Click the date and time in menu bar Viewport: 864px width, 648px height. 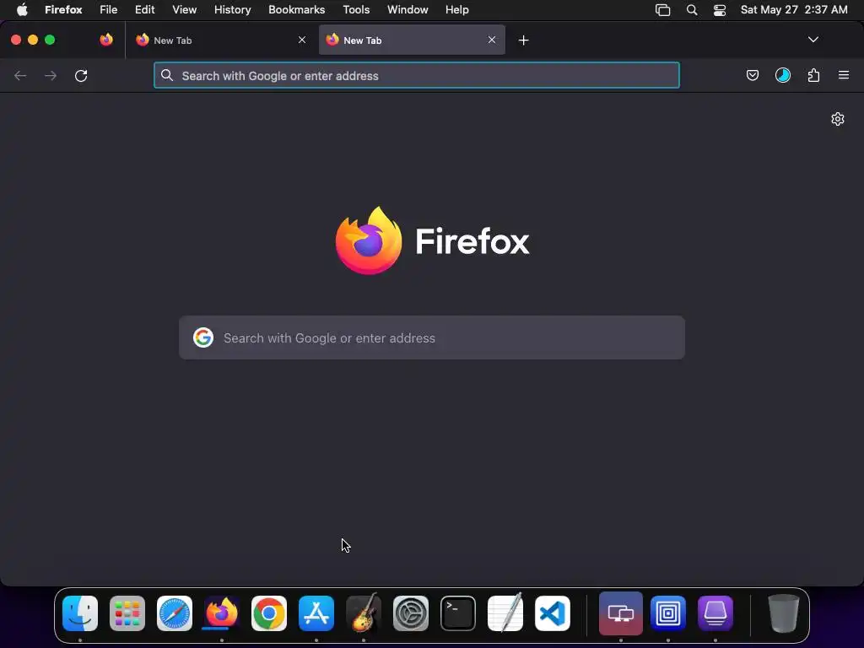click(x=794, y=10)
